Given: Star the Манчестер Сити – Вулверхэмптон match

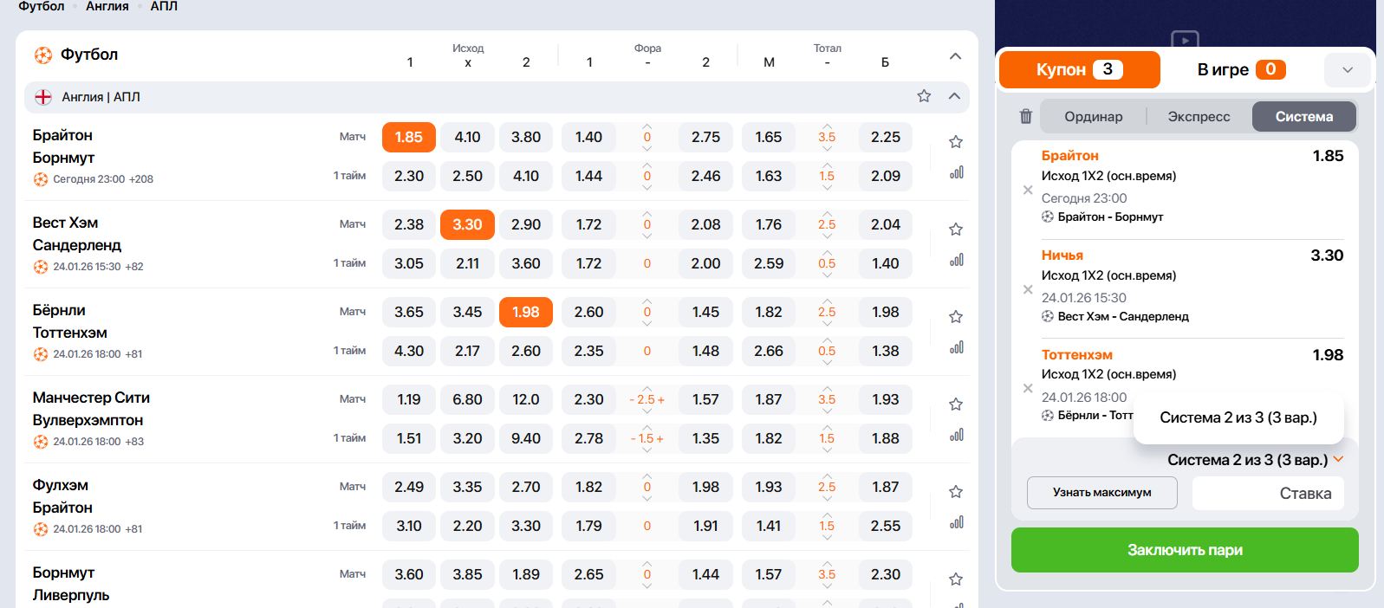Looking at the screenshot, I should pos(956,404).
